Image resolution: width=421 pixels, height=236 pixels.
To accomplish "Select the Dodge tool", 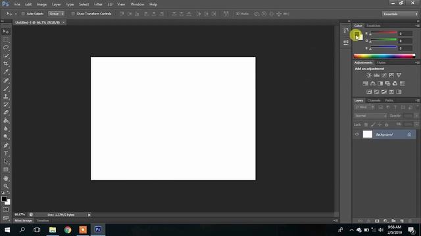I will point(6,137).
